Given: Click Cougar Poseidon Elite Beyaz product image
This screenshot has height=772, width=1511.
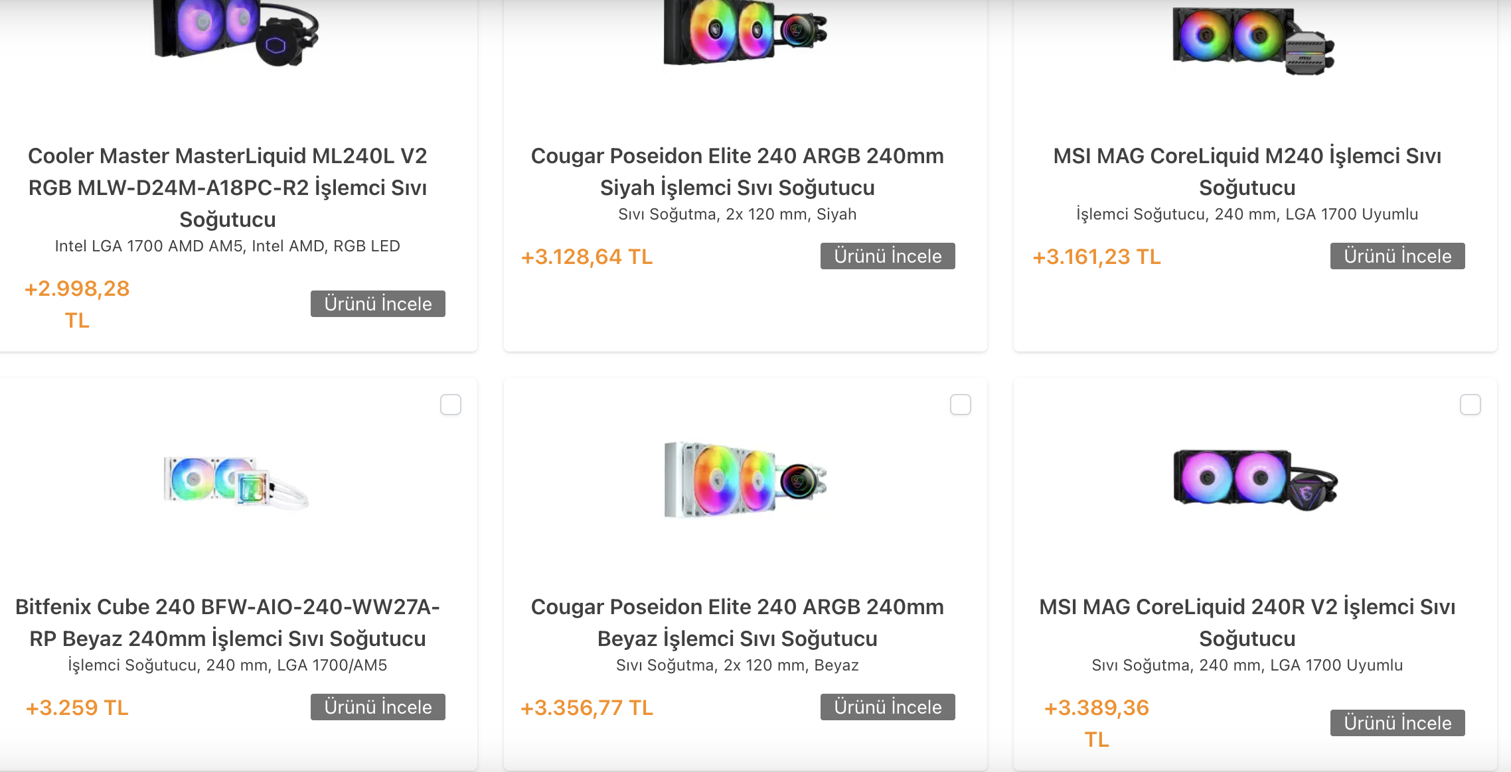Looking at the screenshot, I should pyautogui.click(x=745, y=480).
